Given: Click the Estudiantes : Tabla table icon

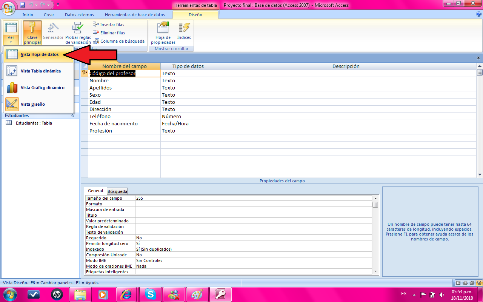Looking at the screenshot, I should (9, 123).
